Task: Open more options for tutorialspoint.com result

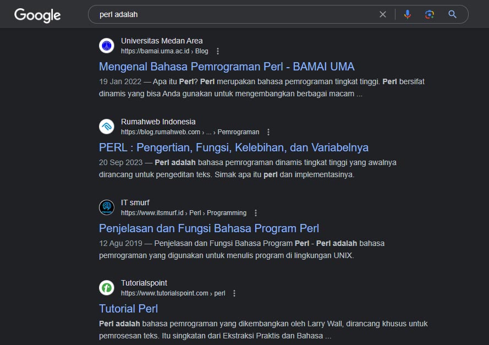Action: 234,293
